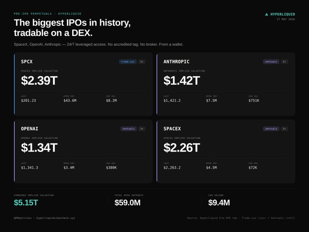Click OpenAI last price $1,341.3
Image resolution: width=309 pixels, height=232 pixels.
30,167
